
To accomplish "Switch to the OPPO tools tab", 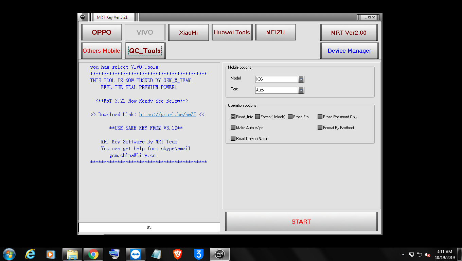I will coord(102,32).
